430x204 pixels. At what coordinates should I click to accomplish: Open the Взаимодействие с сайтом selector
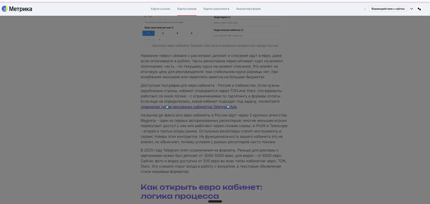pos(388,9)
